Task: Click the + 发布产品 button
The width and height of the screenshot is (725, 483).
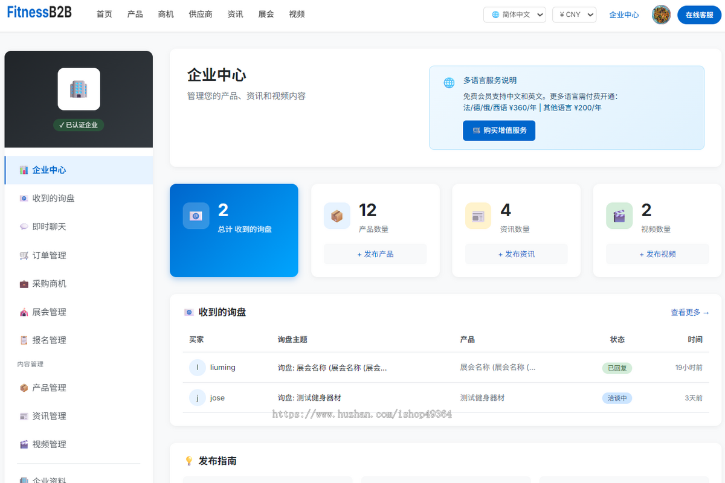Action: [x=375, y=254]
